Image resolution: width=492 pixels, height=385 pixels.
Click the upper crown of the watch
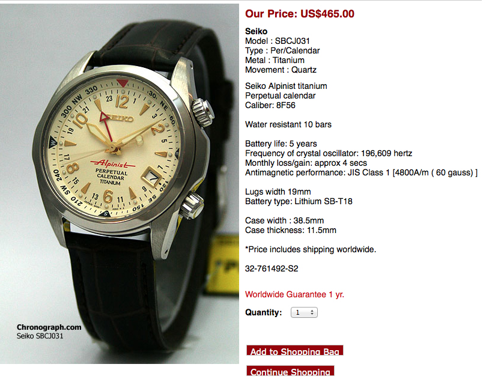click(x=202, y=112)
